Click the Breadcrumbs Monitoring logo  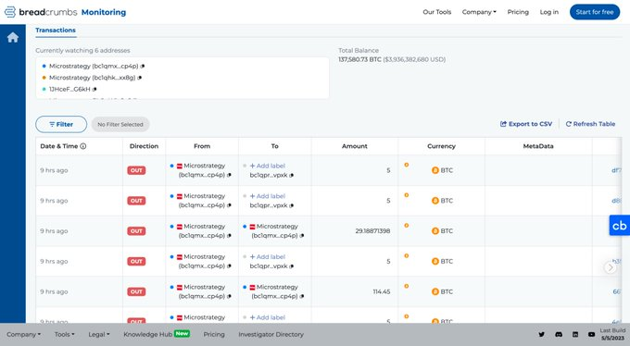tap(65, 12)
